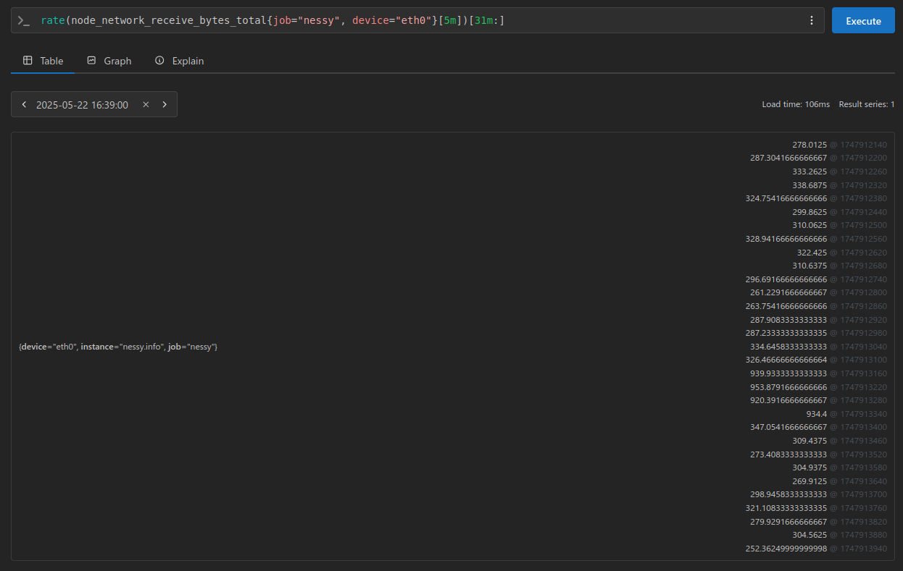Click the Result series: 1 text

point(867,105)
